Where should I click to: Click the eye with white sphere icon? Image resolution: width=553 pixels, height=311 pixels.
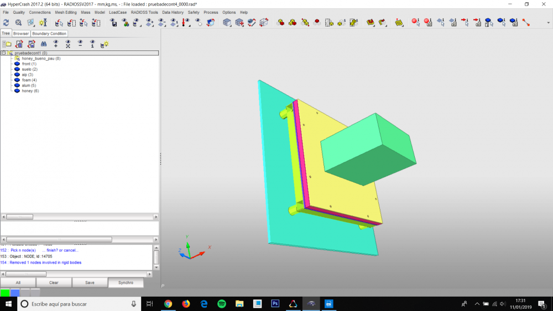pyautogui.click(x=199, y=23)
